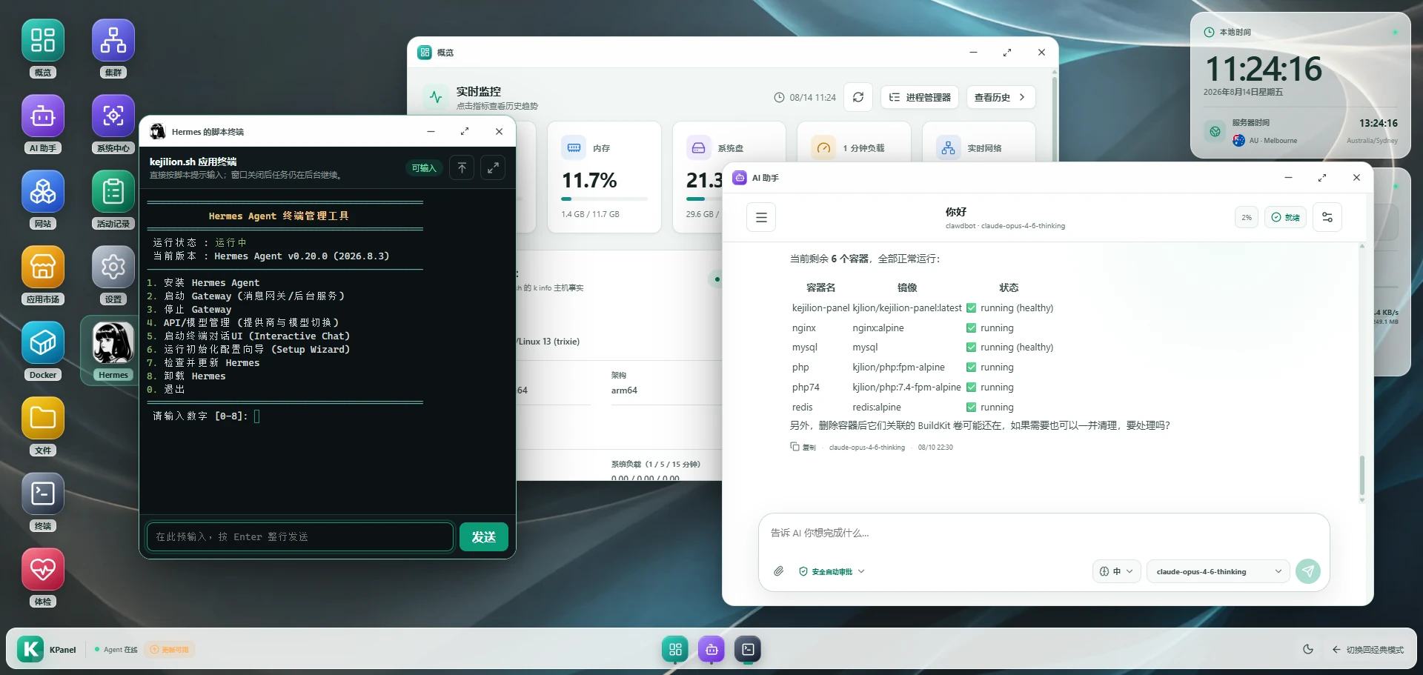Click the 2% context usage indicator

(1247, 217)
